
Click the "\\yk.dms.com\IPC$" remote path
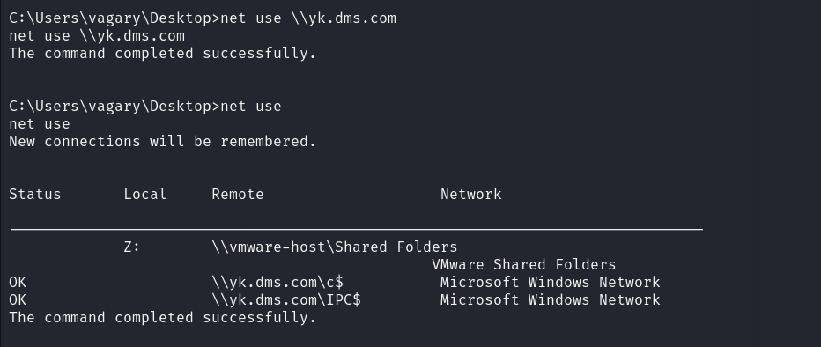point(286,300)
